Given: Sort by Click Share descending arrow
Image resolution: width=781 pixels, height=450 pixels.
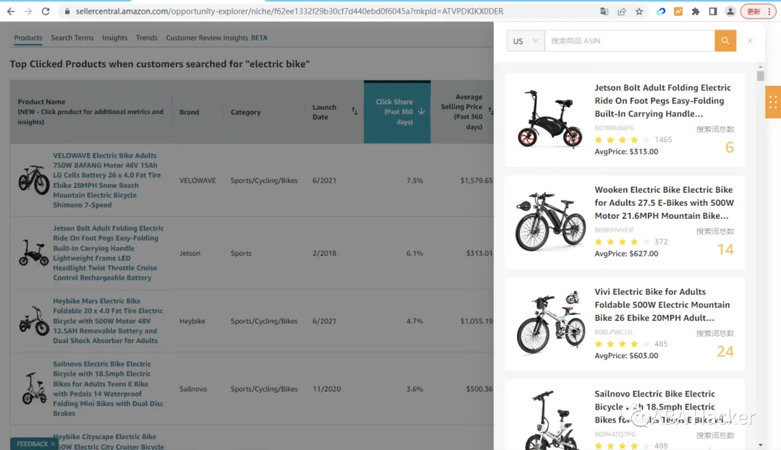Looking at the screenshot, I should coord(422,111).
